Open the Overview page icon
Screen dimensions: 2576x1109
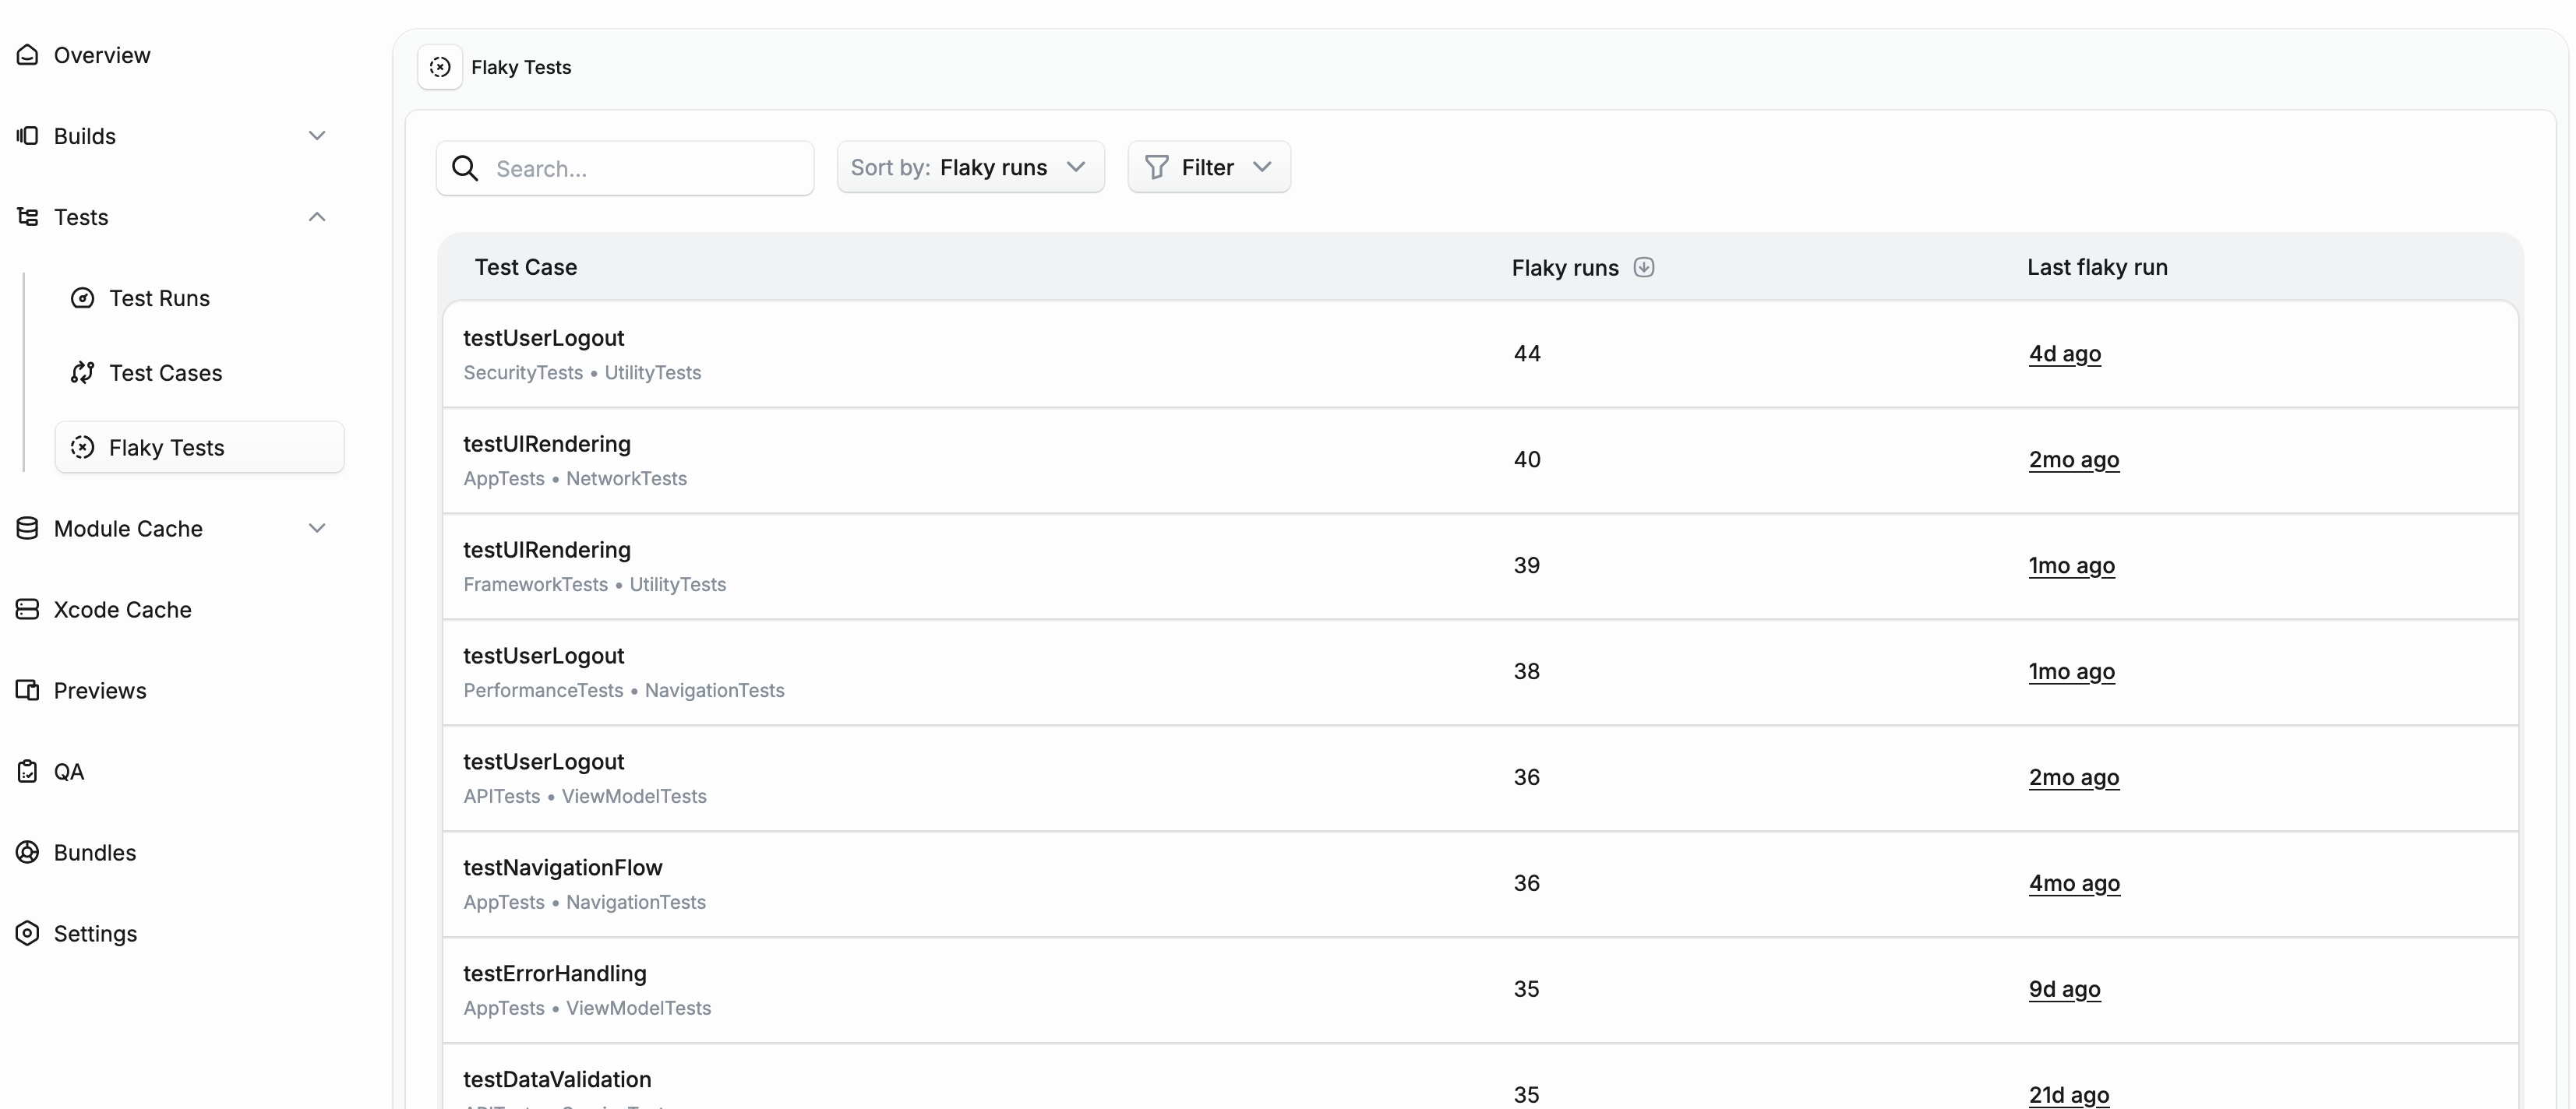pyautogui.click(x=27, y=55)
